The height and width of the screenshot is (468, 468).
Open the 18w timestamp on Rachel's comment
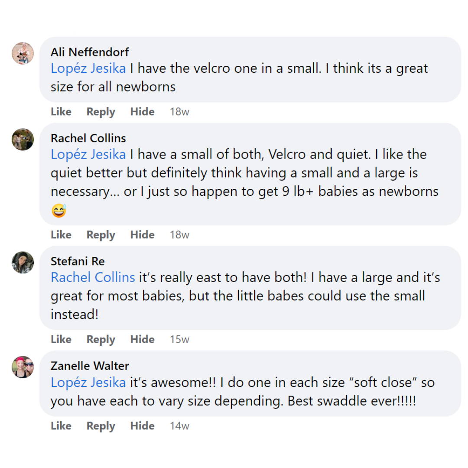(179, 234)
